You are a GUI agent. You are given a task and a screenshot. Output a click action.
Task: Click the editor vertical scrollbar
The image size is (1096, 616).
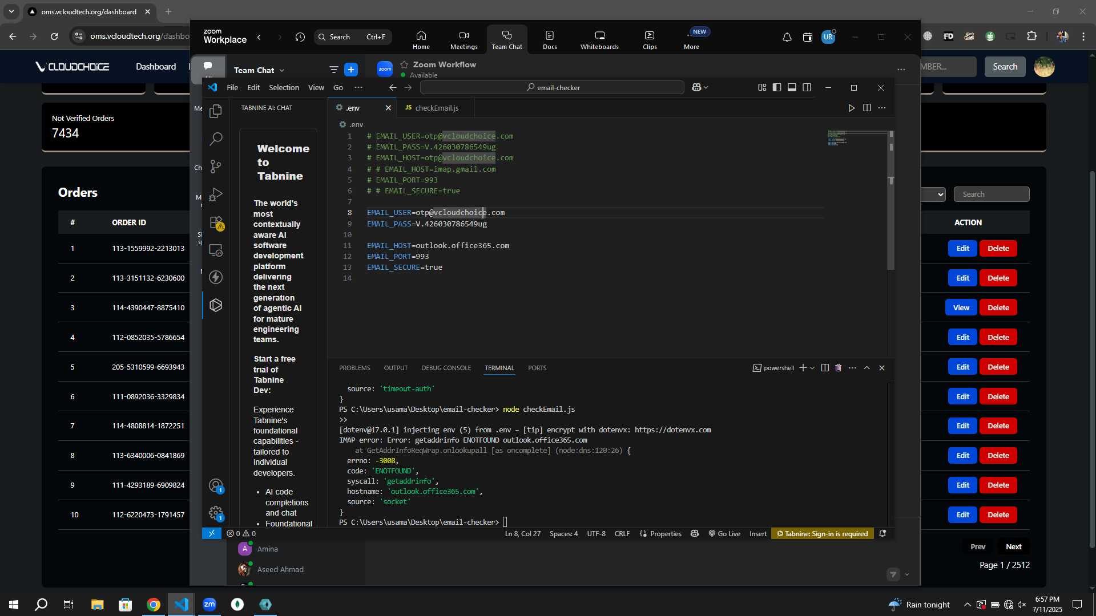(890, 200)
